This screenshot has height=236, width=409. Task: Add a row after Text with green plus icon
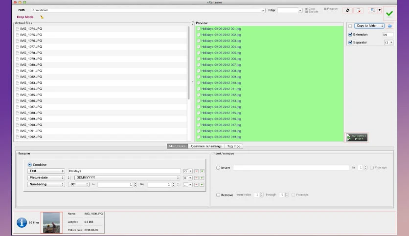pos(202,171)
